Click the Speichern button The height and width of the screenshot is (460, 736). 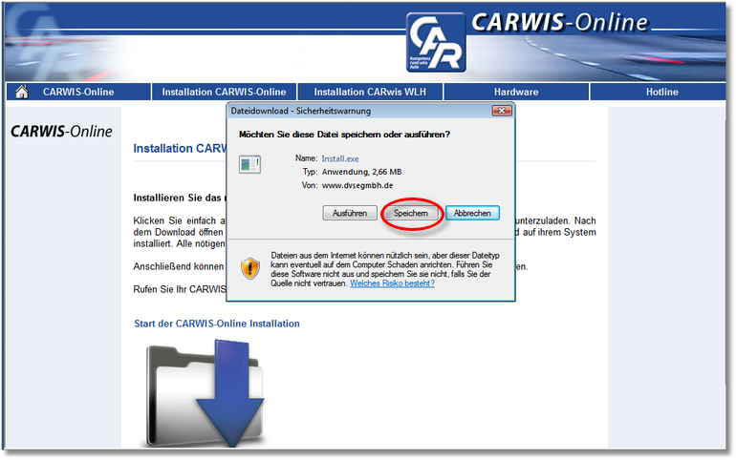pos(411,213)
